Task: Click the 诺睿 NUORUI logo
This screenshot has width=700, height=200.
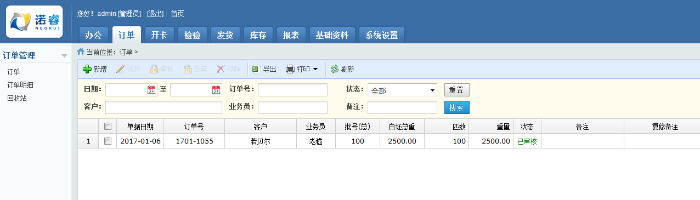Action: pyautogui.click(x=35, y=21)
